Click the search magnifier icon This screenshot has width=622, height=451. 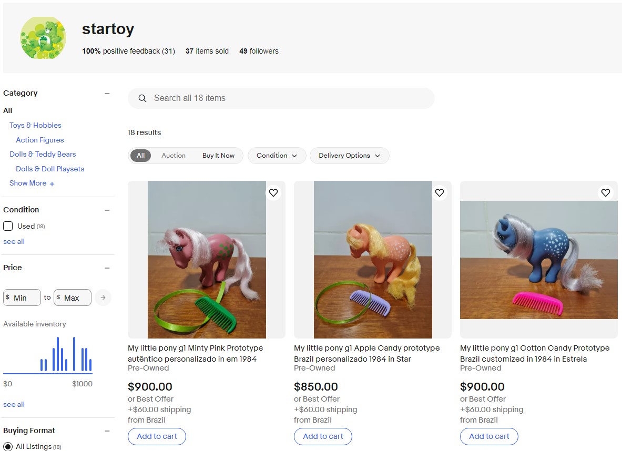[x=142, y=98]
